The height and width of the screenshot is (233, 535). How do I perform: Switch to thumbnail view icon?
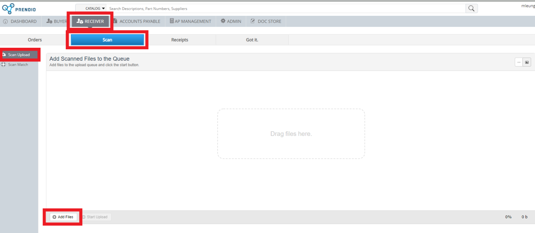[527, 62]
